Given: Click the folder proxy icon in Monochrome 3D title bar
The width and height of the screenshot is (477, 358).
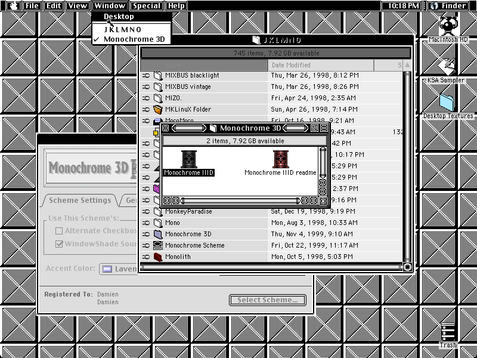Looking at the screenshot, I should click(x=213, y=128).
